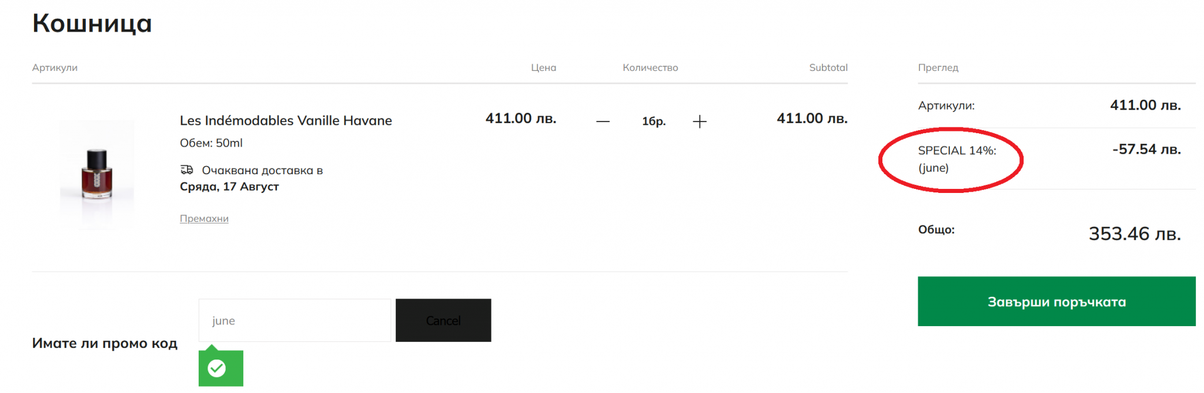Image resolution: width=1204 pixels, height=393 pixels.
Task: Click the Преглед summary header
Action: tap(938, 67)
